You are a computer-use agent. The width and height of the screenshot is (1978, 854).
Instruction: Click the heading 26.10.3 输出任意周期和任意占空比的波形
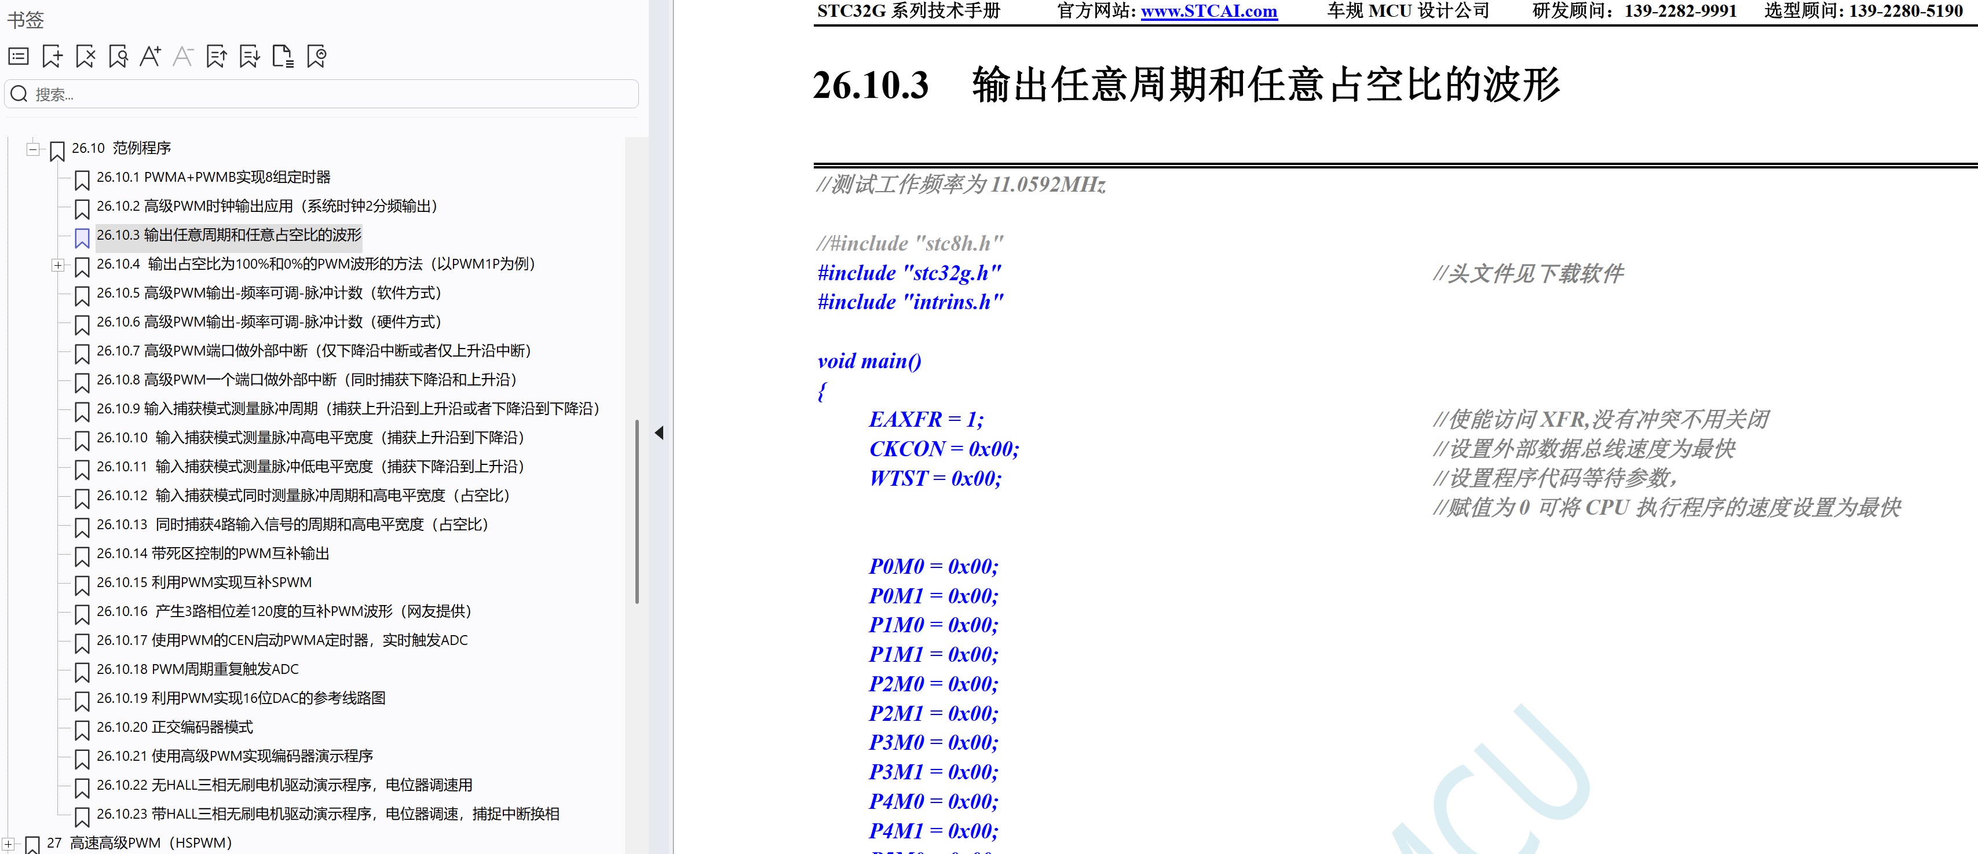[1186, 85]
